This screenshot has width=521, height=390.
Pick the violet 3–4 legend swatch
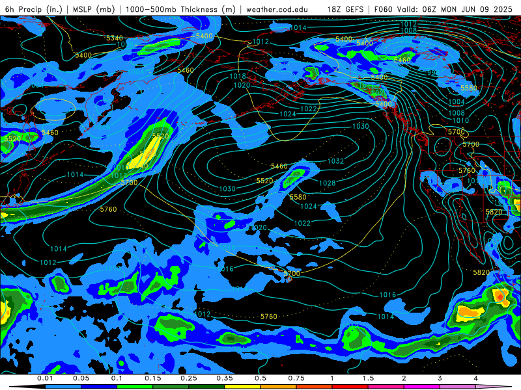458,387
